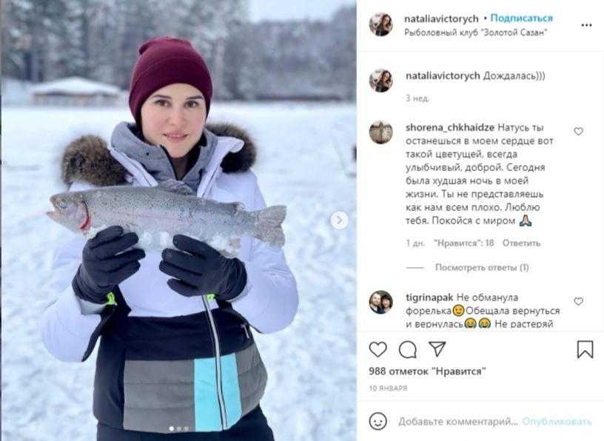Expand Посмотреть ответы (1) replies
Image resolution: width=604 pixels, height=441 pixels.
click(482, 267)
